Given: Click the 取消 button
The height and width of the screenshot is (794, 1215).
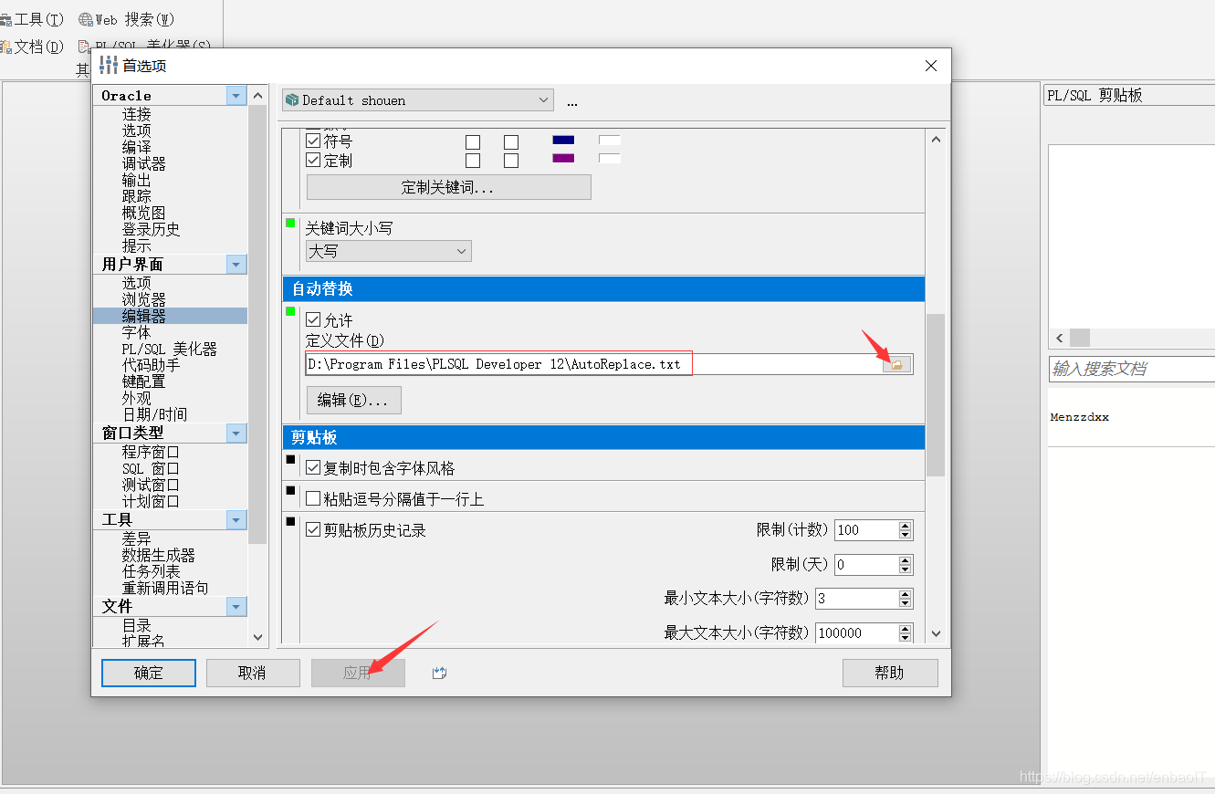Looking at the screenshot, I should (253, 674).
